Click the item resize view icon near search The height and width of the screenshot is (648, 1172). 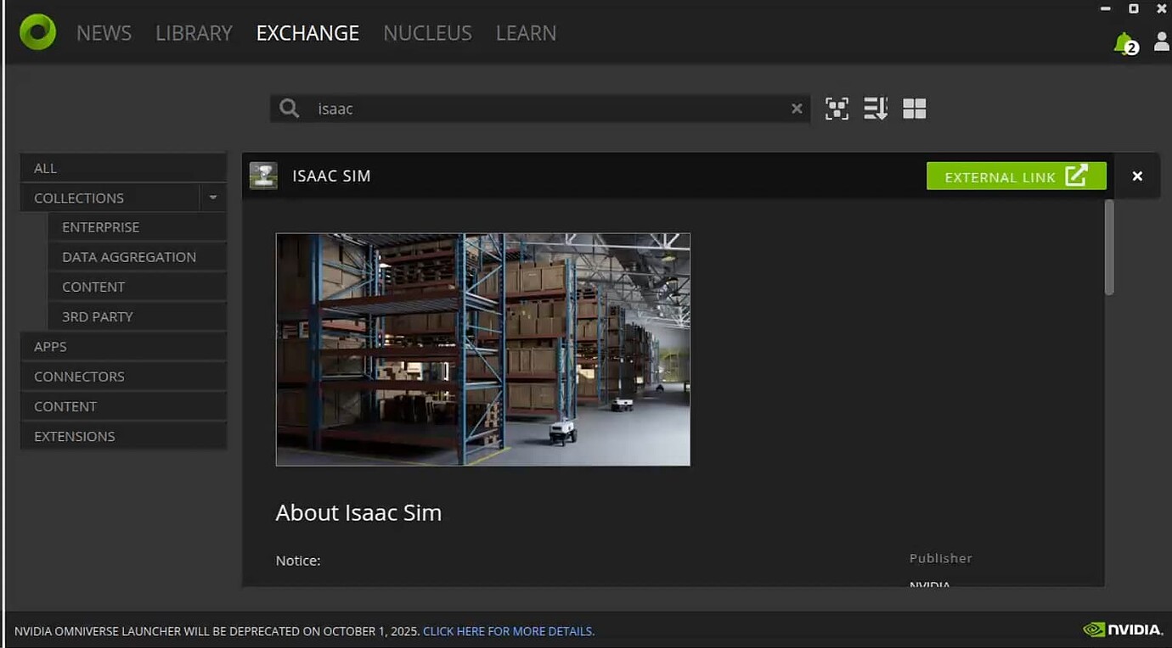[x=837, y=109]
